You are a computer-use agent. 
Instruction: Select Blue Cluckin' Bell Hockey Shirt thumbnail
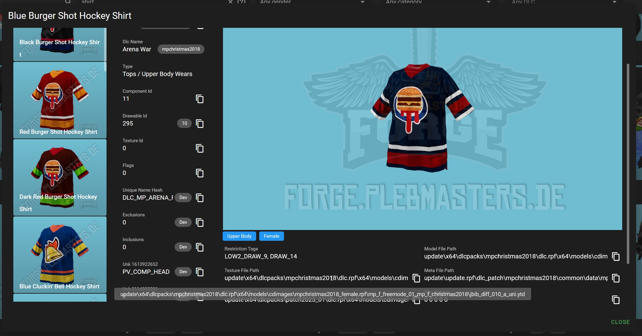pyautogui.click(x=60, y=254)
